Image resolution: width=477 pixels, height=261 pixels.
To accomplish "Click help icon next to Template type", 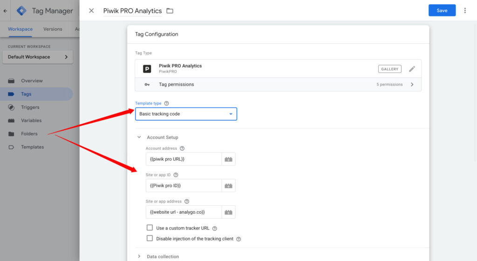I will tap(167, 103).
